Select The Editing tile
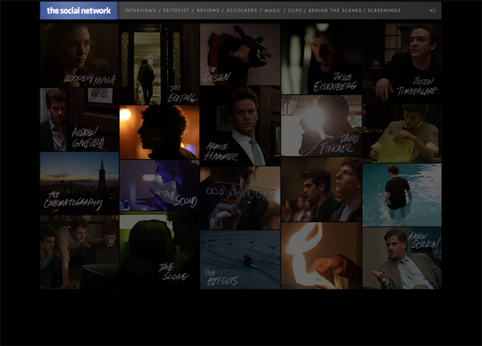 [x=159, y=64]
